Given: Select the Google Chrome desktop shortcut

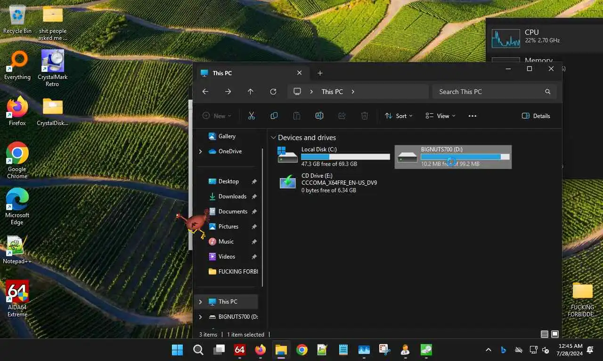Looking at the screenshot, I should coord(17,160).
